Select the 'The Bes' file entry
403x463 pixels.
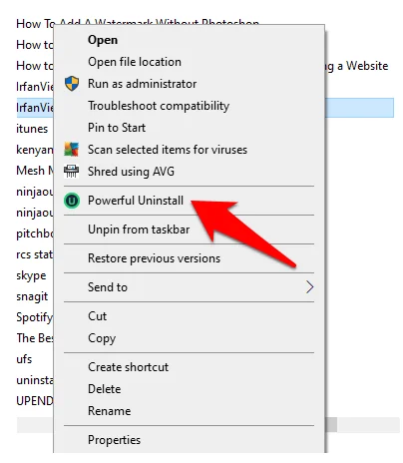pos(35,338)
